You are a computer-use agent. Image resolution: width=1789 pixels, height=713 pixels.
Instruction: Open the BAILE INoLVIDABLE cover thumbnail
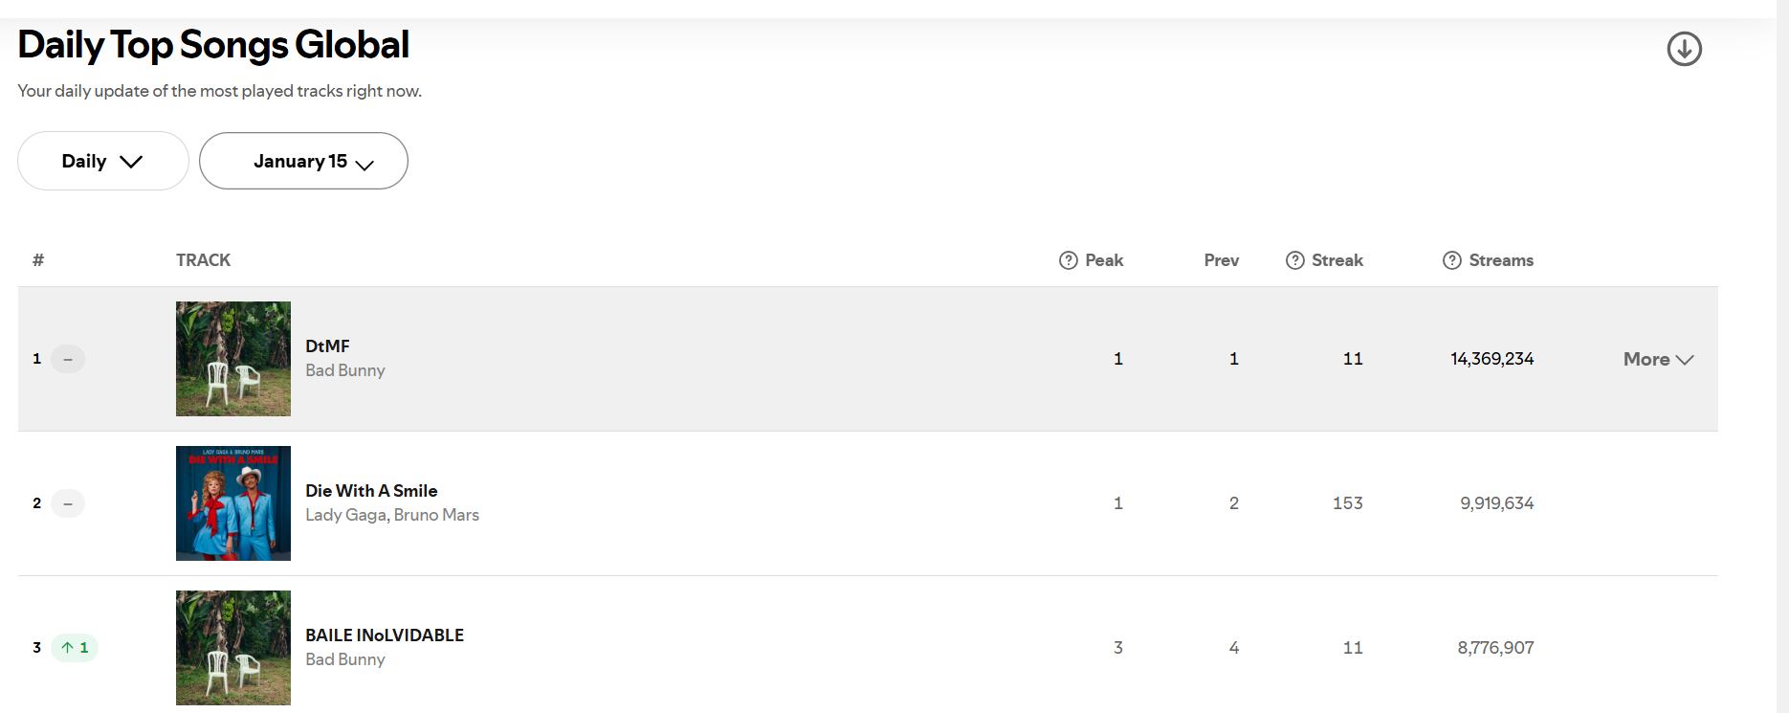click(x=233, y=648)
